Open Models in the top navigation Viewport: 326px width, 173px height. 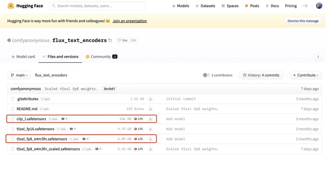(181, 6)
